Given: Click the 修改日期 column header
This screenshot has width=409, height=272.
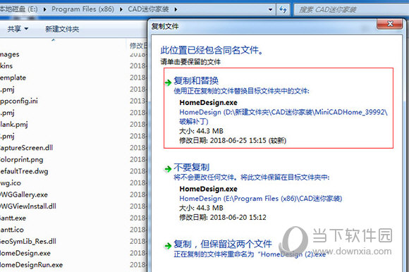Looking at the screenshot, I should 138,46.
